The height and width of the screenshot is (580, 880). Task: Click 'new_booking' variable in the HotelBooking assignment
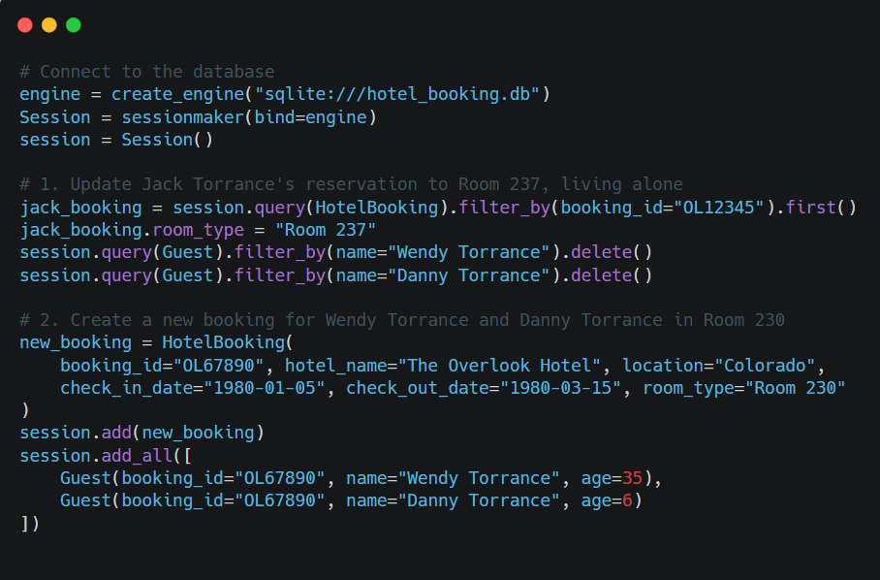[76, 343]
